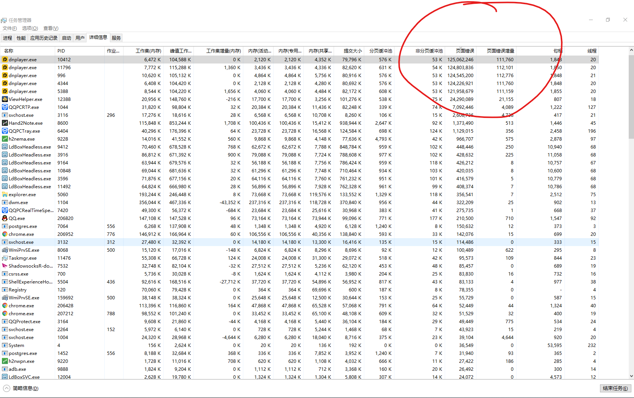Click the explorer.exe folder icon
The width and height of the screenshot is (634, 398).
[x=5, y=194]
